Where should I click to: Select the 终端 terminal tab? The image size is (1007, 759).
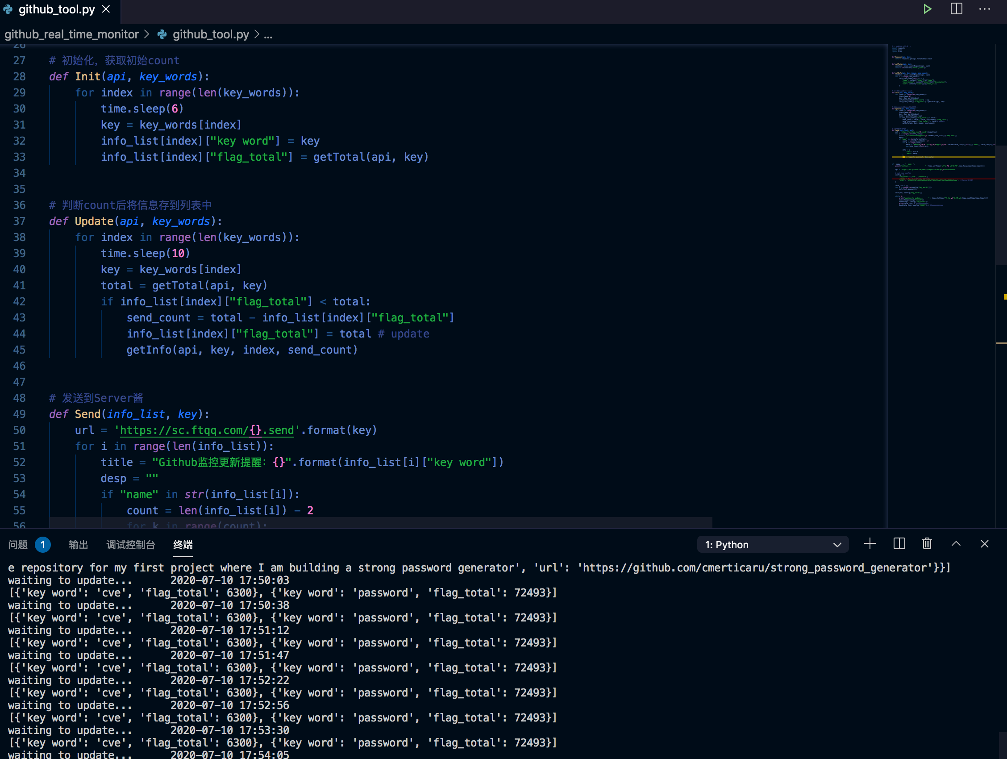(183, 545)
